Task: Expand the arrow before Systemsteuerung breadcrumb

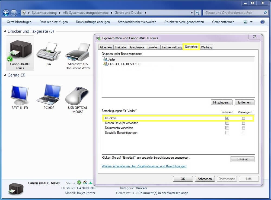Action: coord(29,13)
